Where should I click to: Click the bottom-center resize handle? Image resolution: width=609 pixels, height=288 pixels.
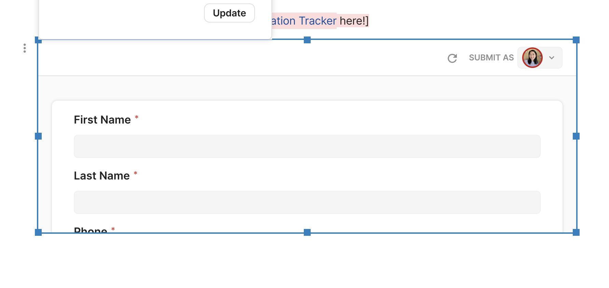click(307, 232)
